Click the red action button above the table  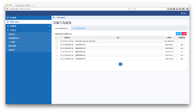click(x=184, y=34)
